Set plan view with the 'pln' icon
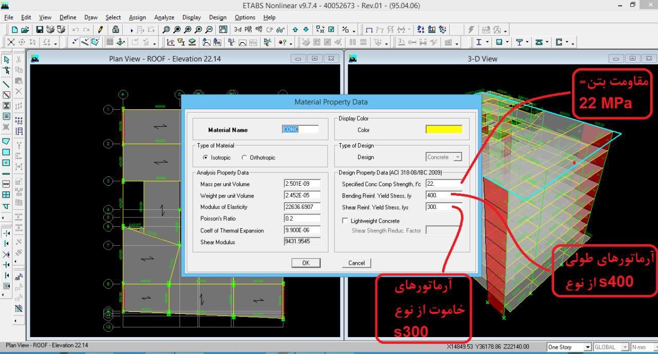Viewport: 658px width, 354px height. tap(248, 30)
